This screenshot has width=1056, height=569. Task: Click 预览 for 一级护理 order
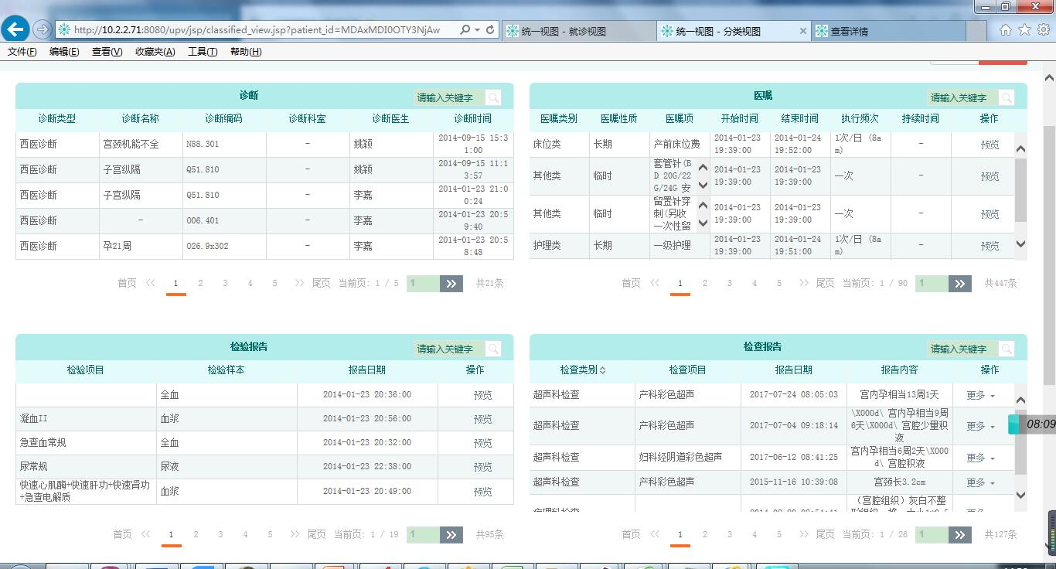[x=990, y=246]
